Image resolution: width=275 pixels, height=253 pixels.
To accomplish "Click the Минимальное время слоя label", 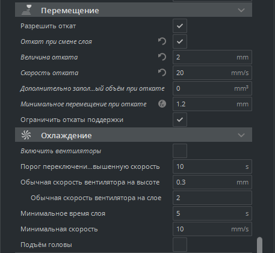I will pyautogui.click(x=63, y=213).
